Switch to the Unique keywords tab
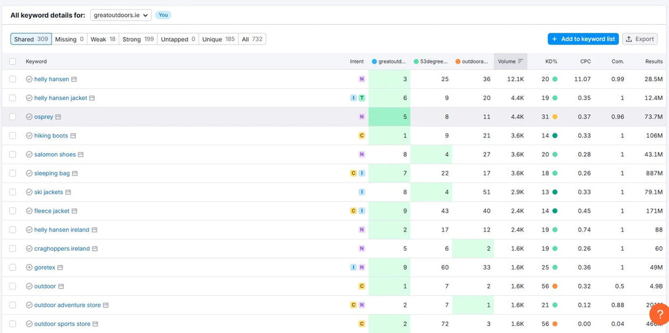Viewport: 669px width, 333px height. click(218, 39)
